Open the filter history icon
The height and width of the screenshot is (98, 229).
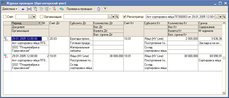(x=47, y=9)
